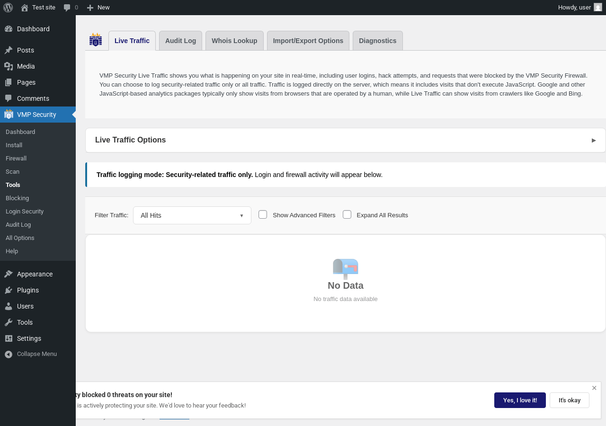Open Audit Log in the sidebar submenu
The image size is (606, 426).
[x=38, y=224]
